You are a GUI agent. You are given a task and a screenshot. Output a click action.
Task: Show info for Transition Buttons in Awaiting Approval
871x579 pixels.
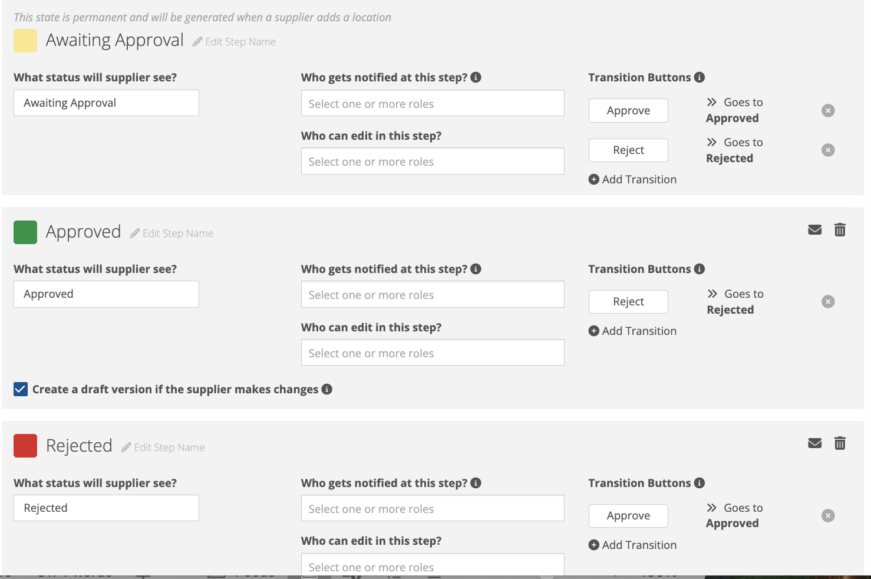click(x=700, y=77)
